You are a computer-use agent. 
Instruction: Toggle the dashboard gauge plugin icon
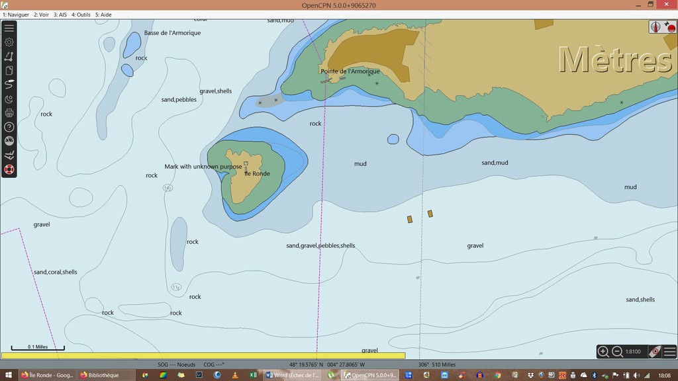9,142
